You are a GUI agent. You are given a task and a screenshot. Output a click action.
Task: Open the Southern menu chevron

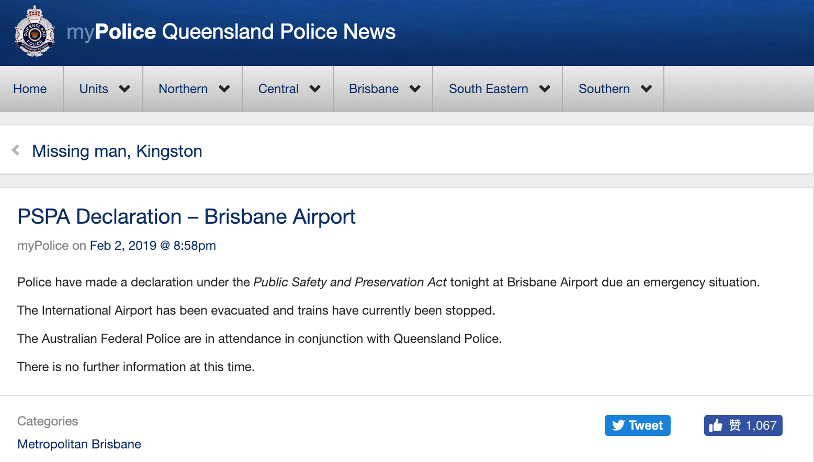646,89
